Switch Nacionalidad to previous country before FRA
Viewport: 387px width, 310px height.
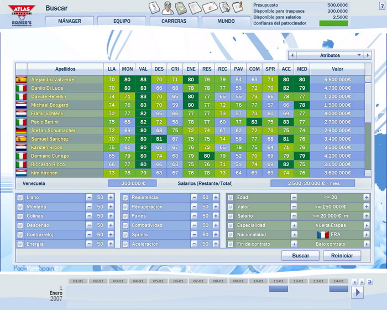294,235
